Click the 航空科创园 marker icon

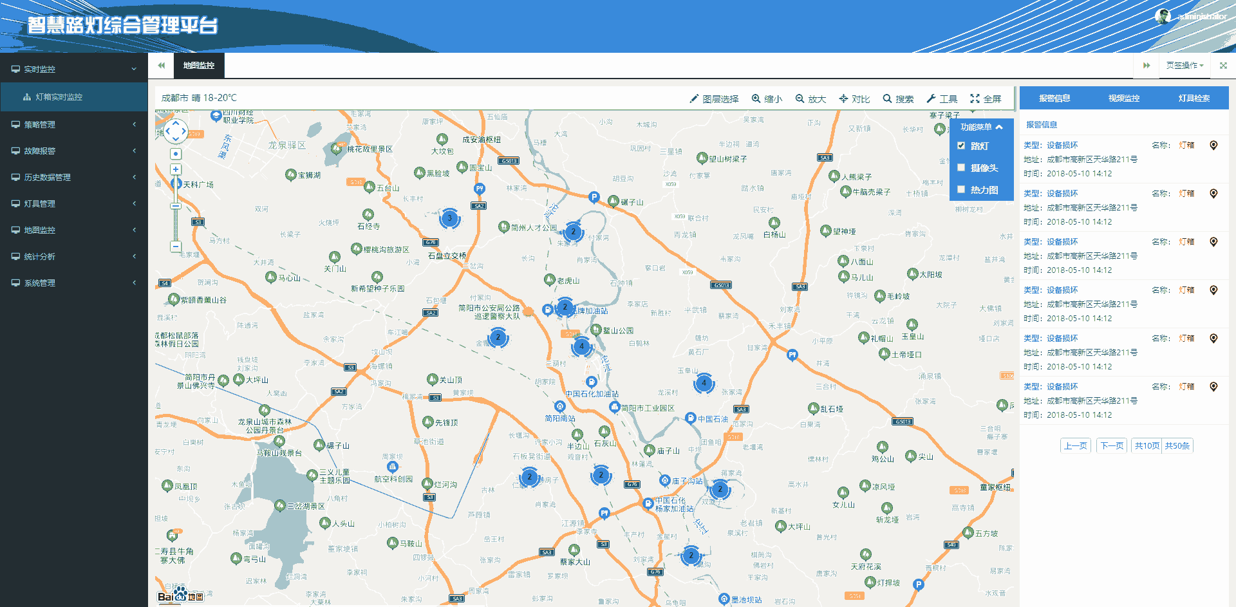(x=393, y=467)
